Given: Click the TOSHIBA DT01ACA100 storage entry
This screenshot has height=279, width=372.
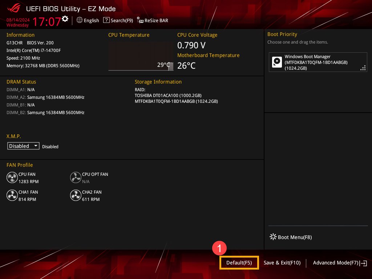Looking at the screenshot, I should (168, 96).
